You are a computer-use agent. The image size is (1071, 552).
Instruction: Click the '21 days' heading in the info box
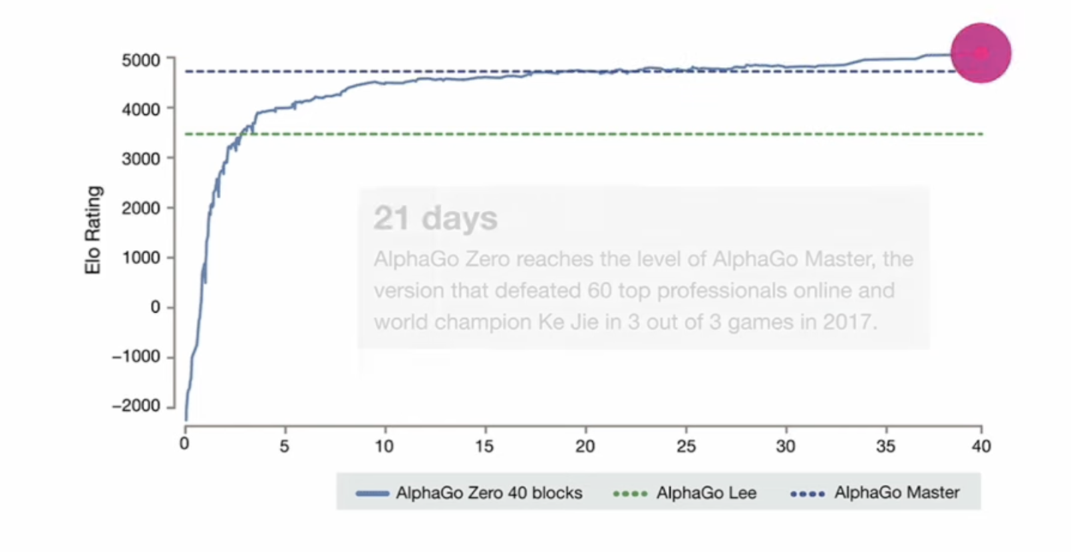click(435, 218)
